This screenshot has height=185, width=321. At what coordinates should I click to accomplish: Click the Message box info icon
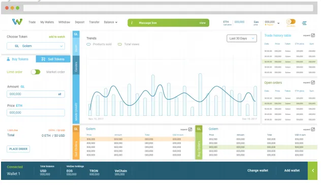pos(132,23)
